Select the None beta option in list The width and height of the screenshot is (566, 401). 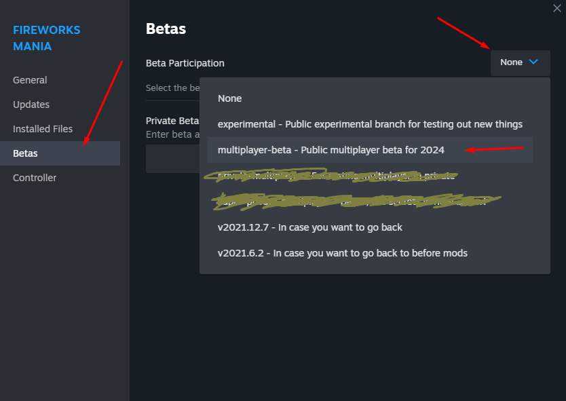pos(230,98)
